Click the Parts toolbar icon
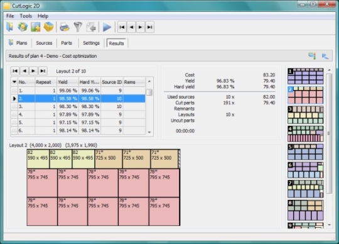Screen dimensions: 339x244 pyautogui.click(x=35, y=27)
